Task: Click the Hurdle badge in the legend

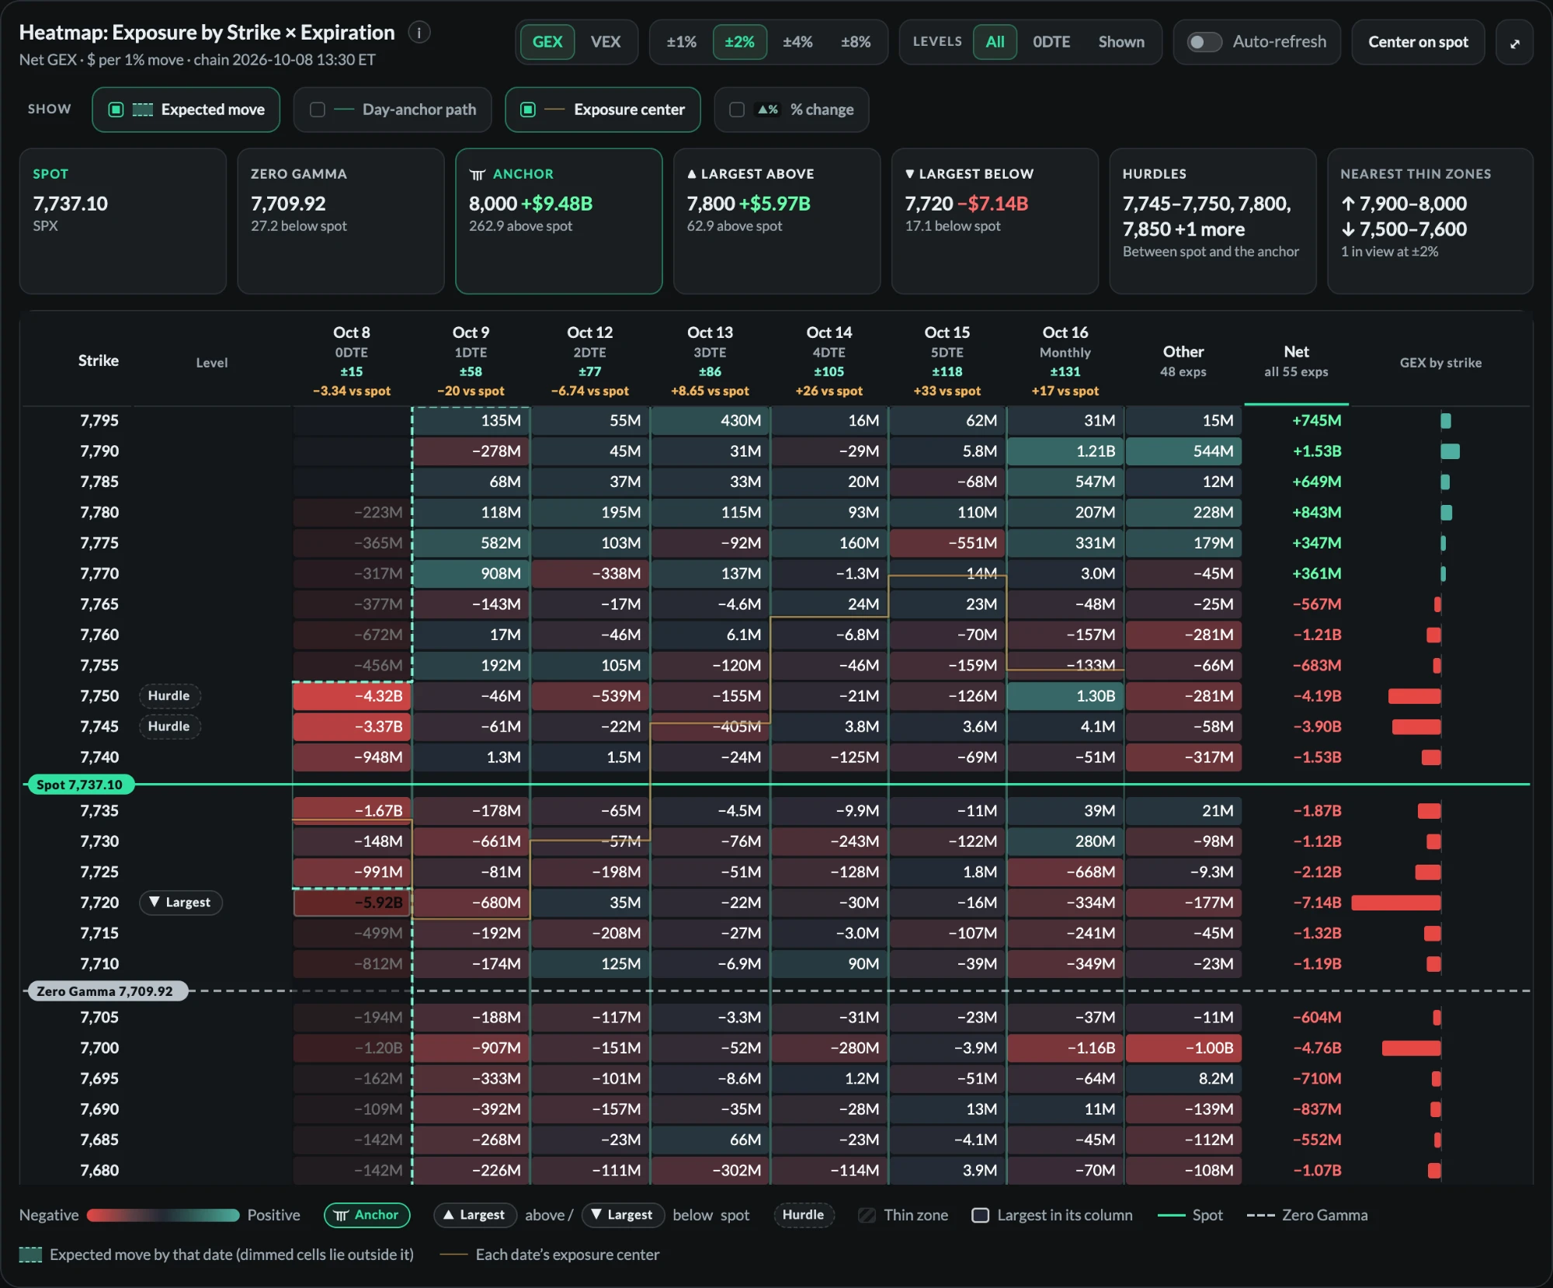Action: [804, 1215]
